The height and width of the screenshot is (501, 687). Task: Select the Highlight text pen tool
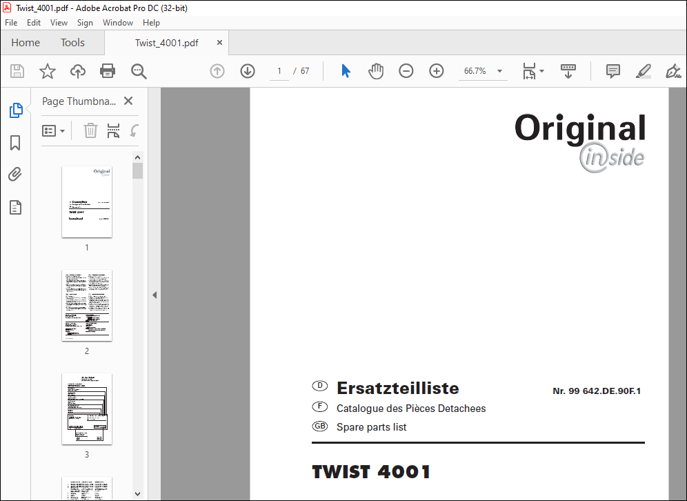click(x=643, y=71)
